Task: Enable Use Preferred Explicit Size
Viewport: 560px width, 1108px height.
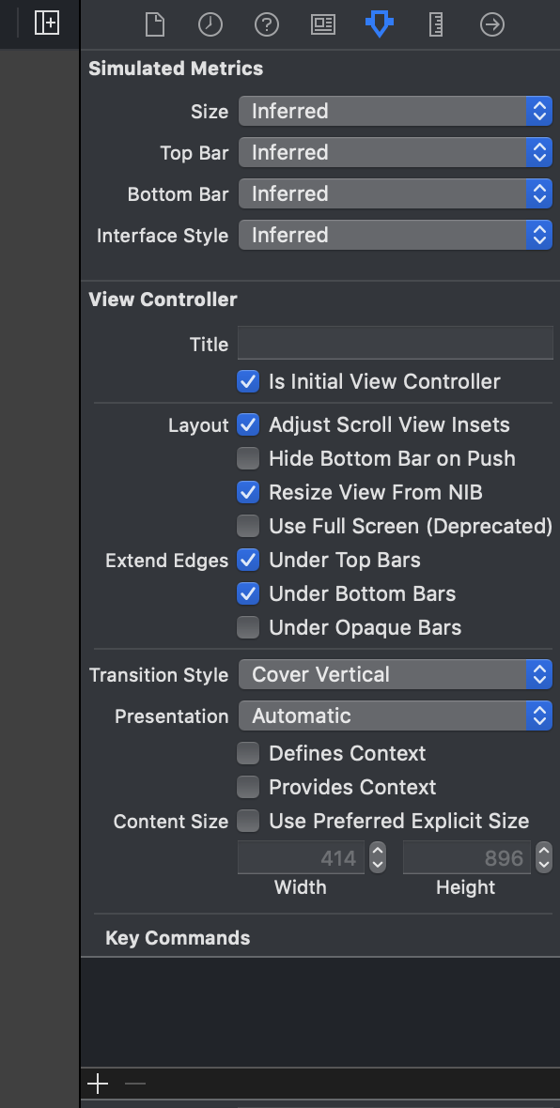Action: (247, 821)
